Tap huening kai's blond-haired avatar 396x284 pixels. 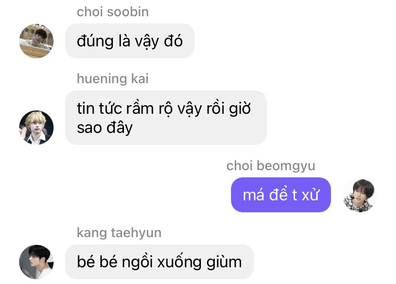click(36, 128)
